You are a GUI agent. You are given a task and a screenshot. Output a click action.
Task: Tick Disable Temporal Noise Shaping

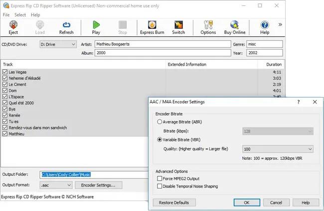tap(160, 186)
